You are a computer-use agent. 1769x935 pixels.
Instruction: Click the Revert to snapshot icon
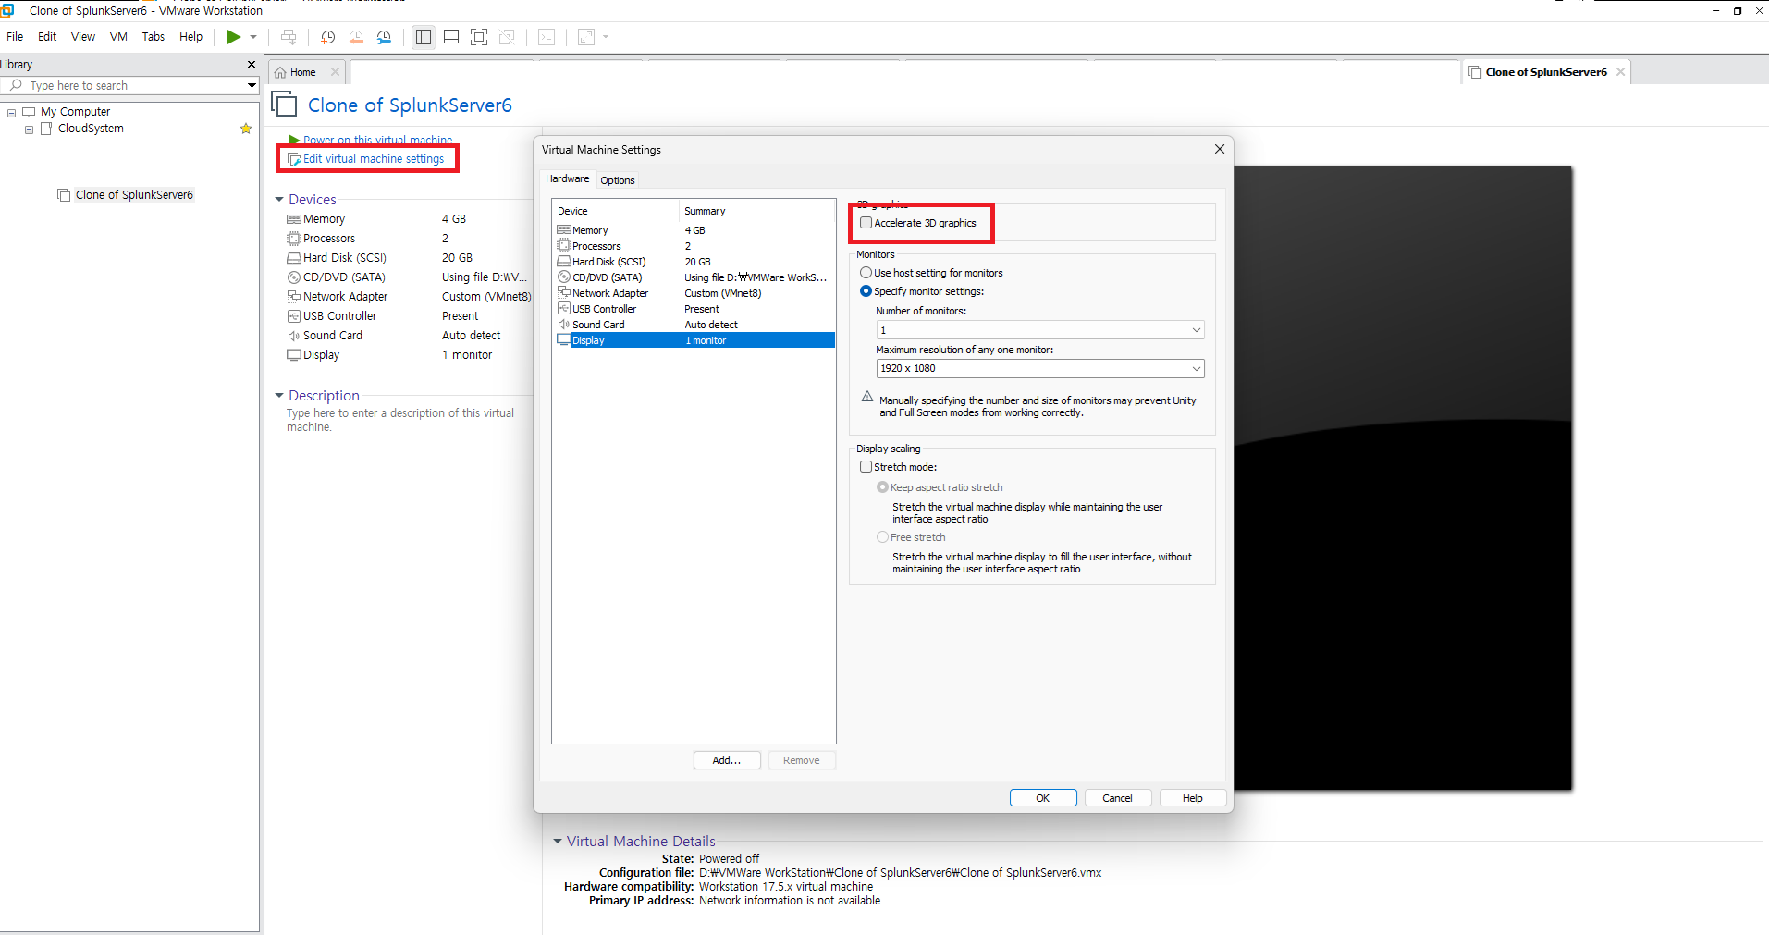tap(356, 37)
